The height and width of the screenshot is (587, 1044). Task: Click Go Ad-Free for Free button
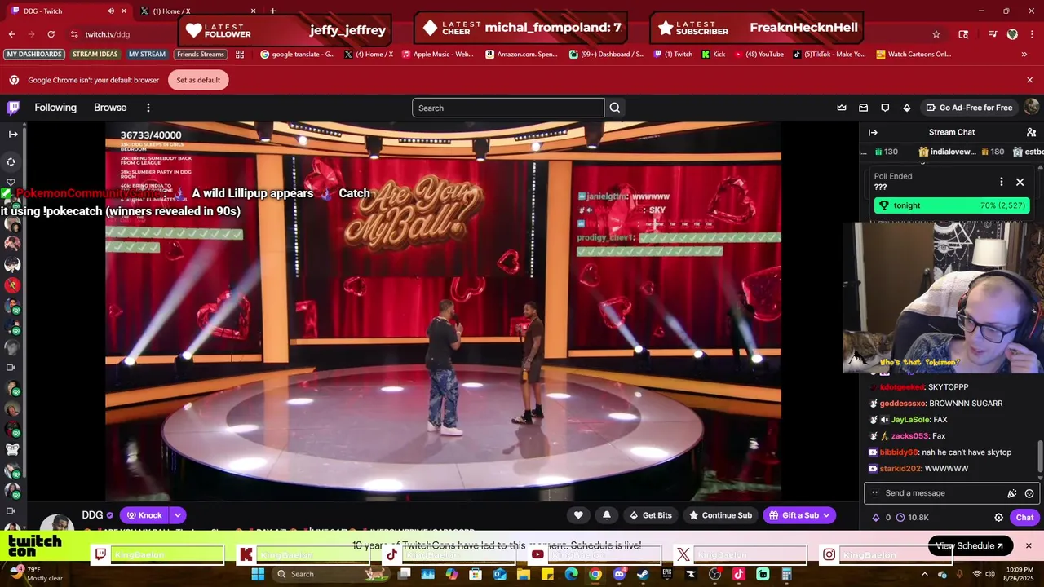(969, 108)
